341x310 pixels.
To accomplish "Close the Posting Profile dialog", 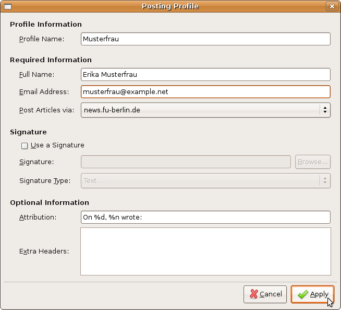I will 332,6.
